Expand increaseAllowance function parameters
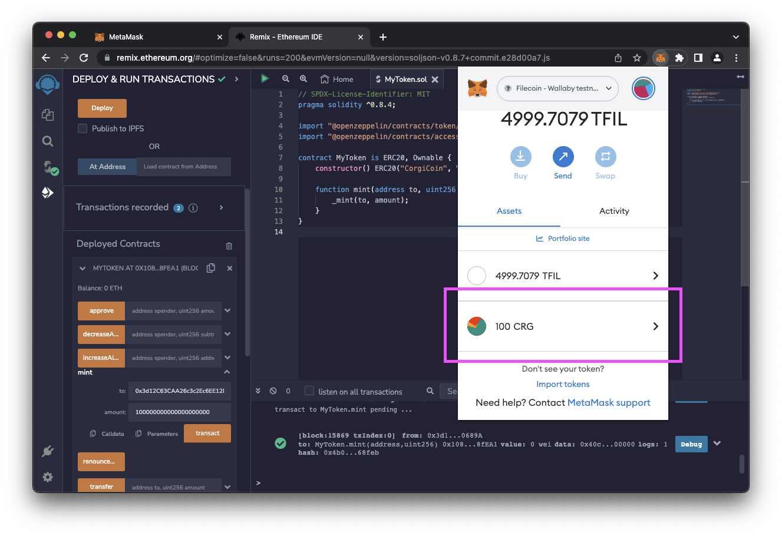782x536 pixels. (x=227, y=358)
